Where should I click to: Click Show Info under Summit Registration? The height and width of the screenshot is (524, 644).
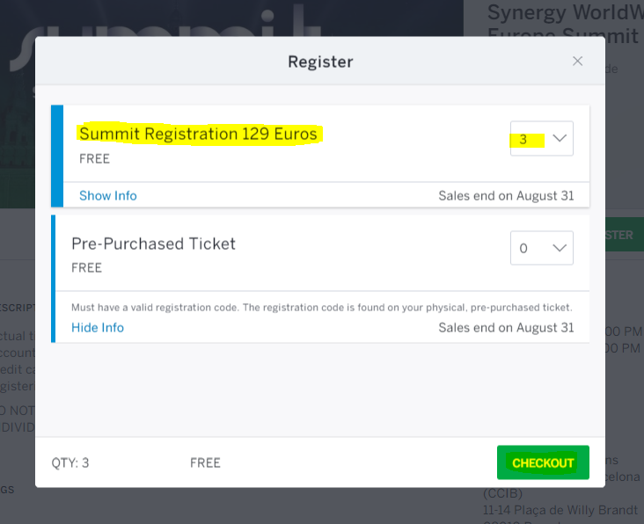pyautogui.click(x=108, y=196)
